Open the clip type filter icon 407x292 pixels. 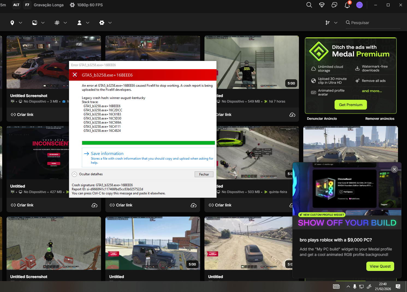[35, 23]
